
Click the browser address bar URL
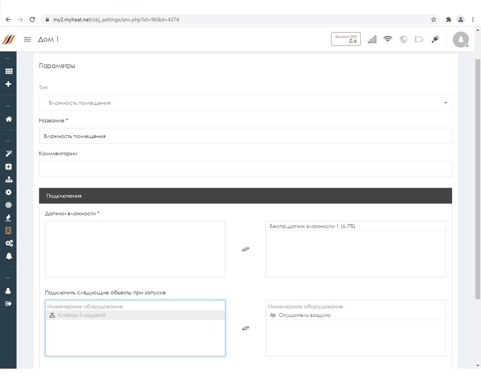[x=116, y=19]
